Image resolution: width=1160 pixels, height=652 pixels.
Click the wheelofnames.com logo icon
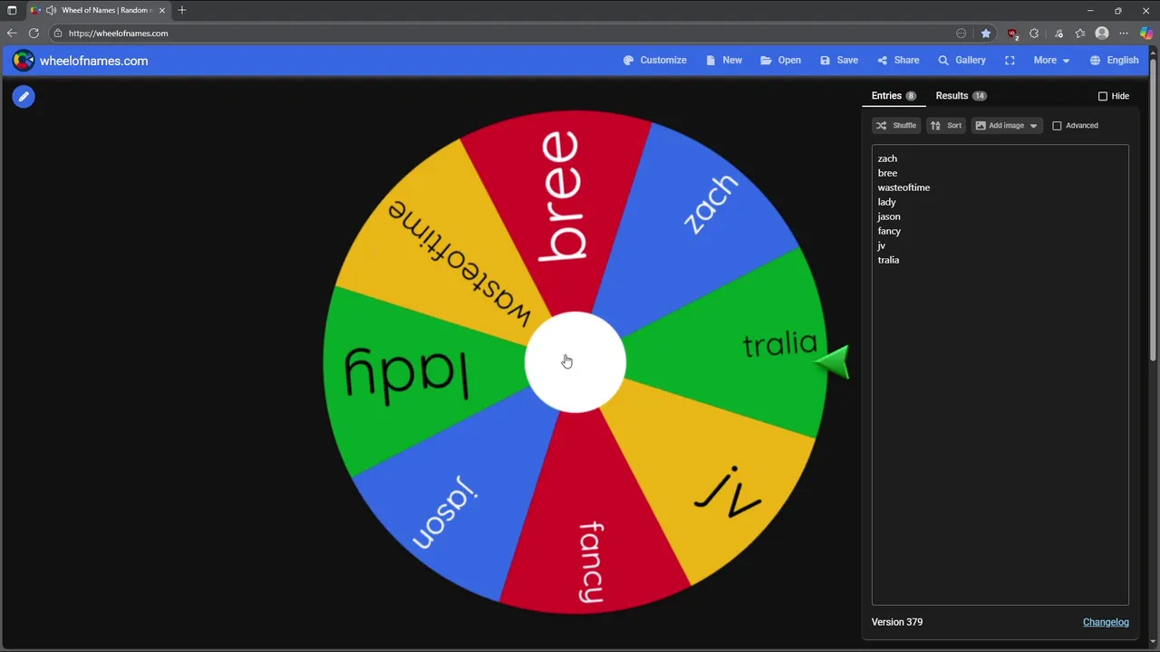tap(24, 61)
